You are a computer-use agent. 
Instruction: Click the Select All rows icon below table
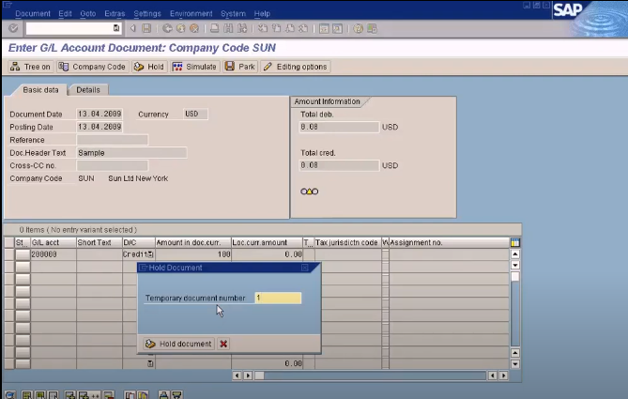[27, 395]
